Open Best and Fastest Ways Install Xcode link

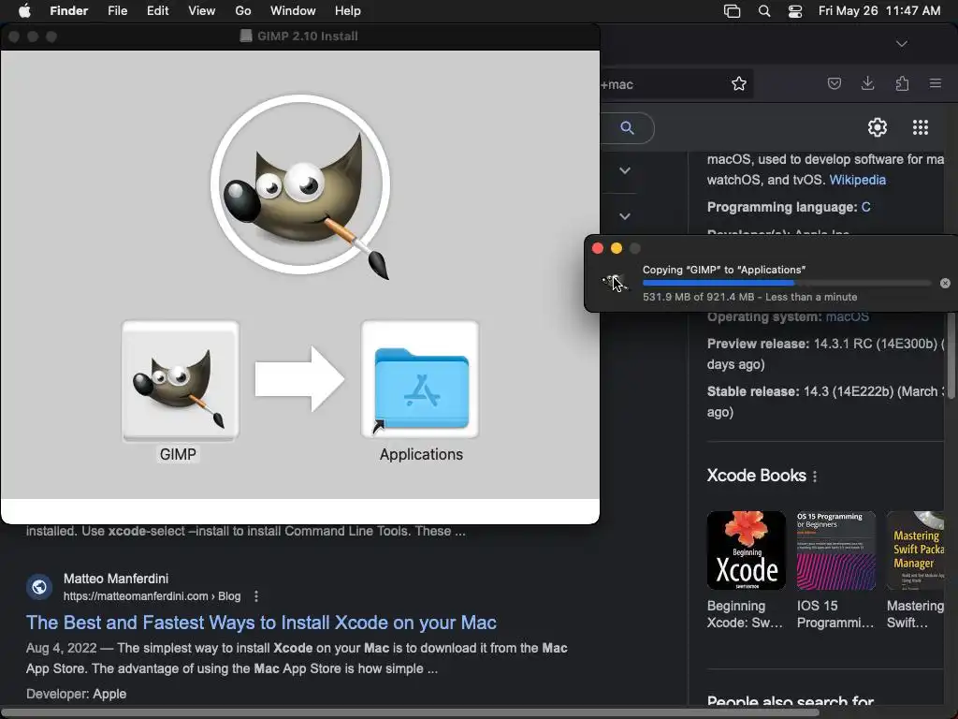(261, 623)
